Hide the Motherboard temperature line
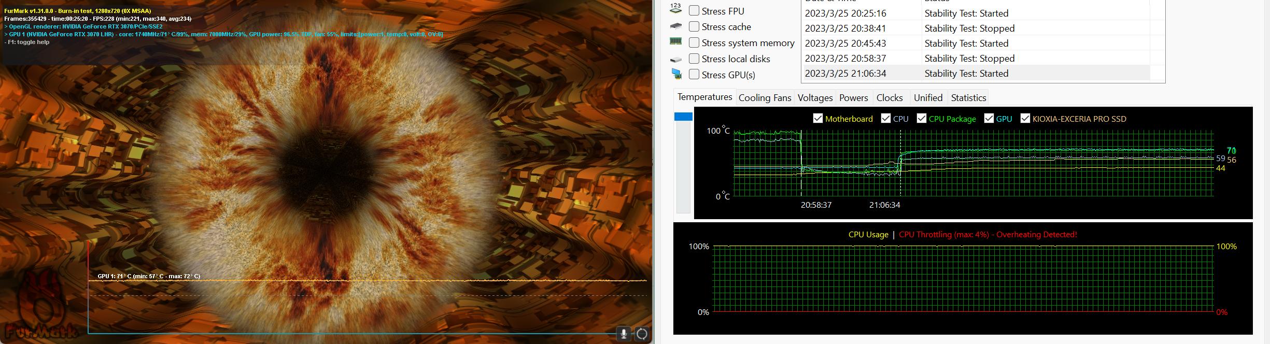 [818, 119]
